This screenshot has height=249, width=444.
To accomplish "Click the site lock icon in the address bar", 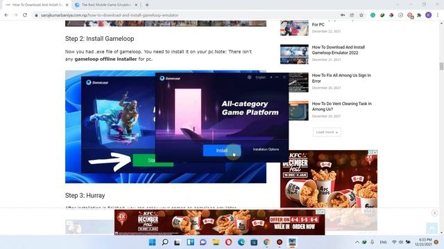I will (36, 15).
